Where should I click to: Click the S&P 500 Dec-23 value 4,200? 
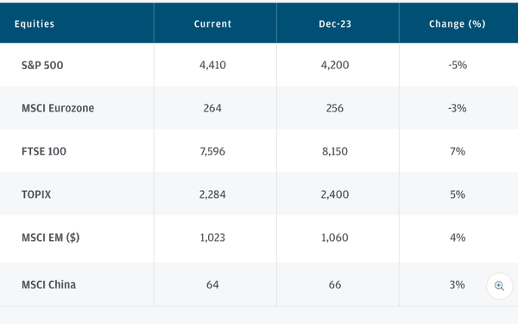coord(335,65)
